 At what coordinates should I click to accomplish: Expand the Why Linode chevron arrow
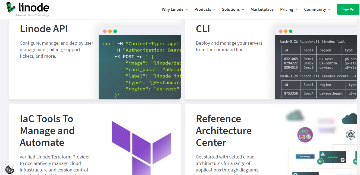(x=187, y=9)
